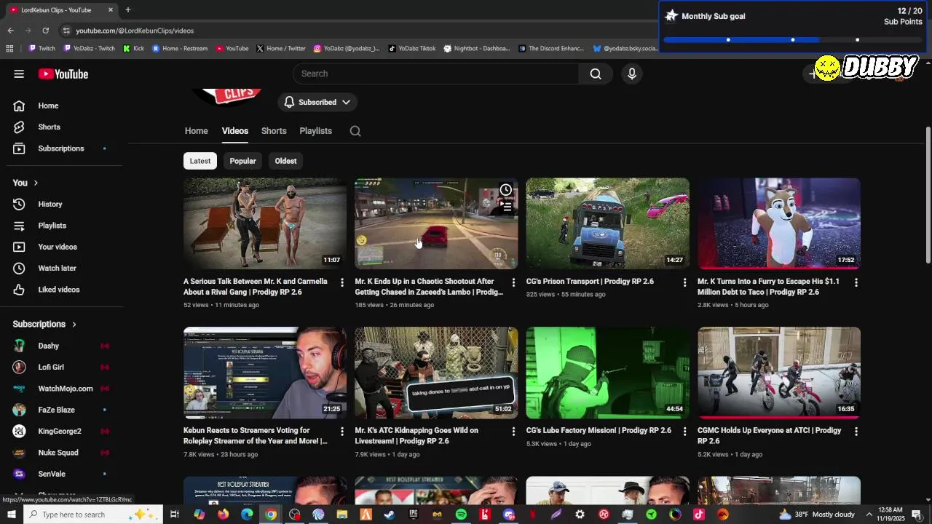The height and width of the screenshot is (524, 932).
Task: Start voice search with microphone icon
Action: [632, 74]
